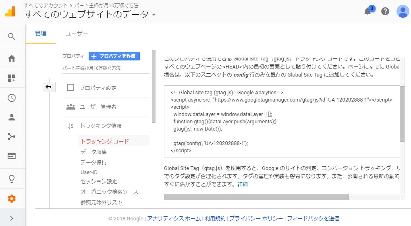Select the 管理 tab
Viewport: 411px width, 226px height.
(x=41, y=33)
